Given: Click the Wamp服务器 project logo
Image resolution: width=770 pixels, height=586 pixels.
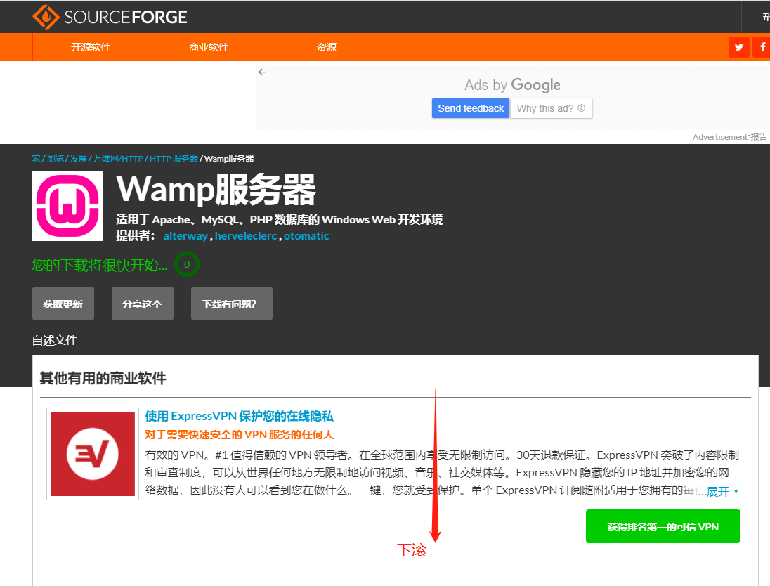Looking at the screenshot, I should (67, 206).
